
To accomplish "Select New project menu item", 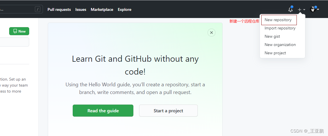I will [x=275, y=53].
